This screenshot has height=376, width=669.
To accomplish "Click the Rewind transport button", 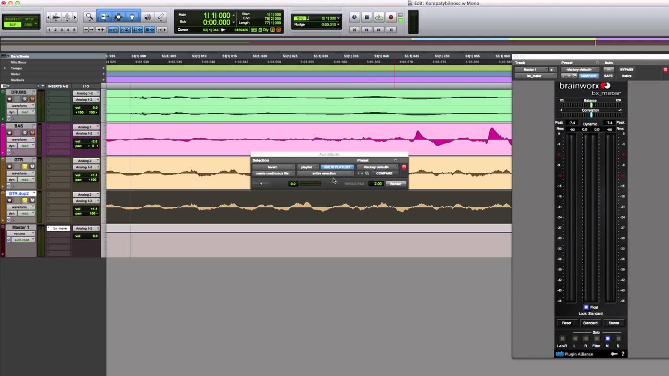I will 367,30.
